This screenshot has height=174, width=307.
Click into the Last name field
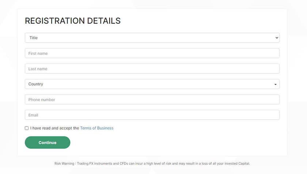click(x=152, y=69)
